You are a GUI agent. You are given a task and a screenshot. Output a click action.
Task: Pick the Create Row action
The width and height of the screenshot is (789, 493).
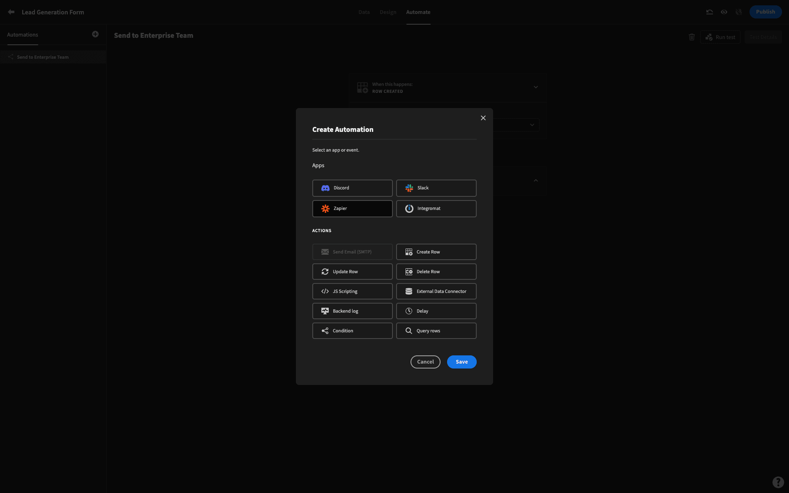pos(436,252)
